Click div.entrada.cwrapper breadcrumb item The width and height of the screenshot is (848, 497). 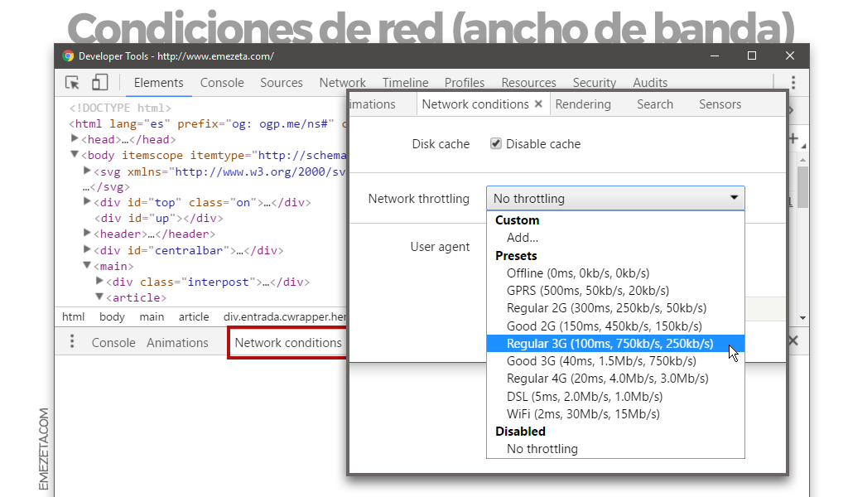[x=285, y=317]
